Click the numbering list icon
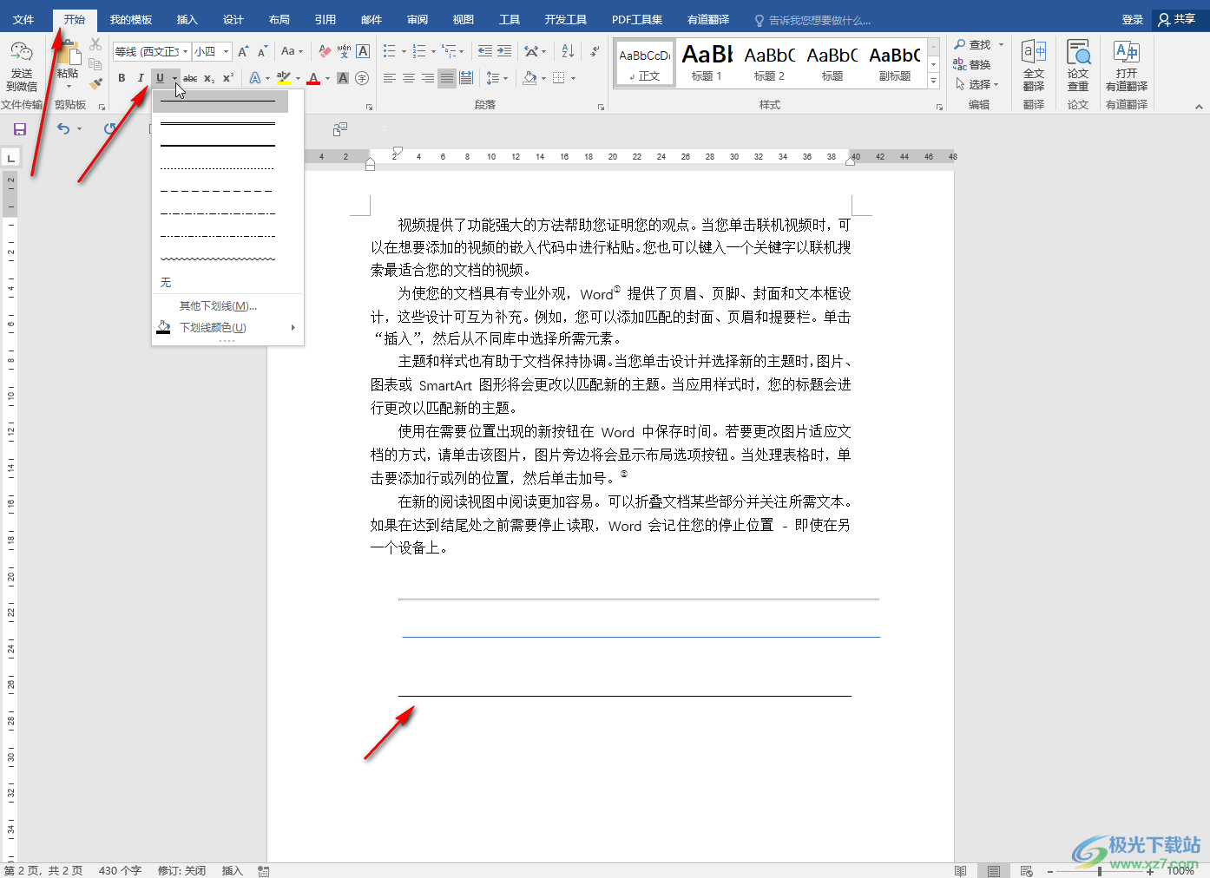The height and width of the screenshot is (878, 1210). 419,52
